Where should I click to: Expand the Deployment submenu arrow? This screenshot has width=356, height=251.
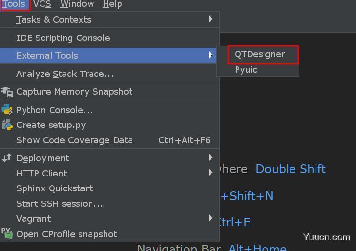click(211, 157)
